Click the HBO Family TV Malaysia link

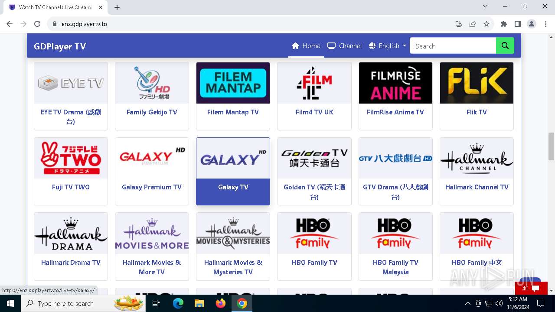(395, 267)
